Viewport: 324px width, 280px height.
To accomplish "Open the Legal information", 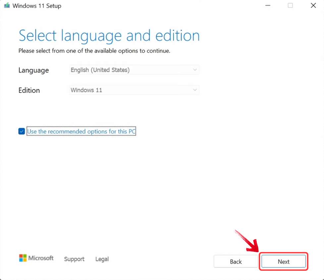I will point(102,259).
